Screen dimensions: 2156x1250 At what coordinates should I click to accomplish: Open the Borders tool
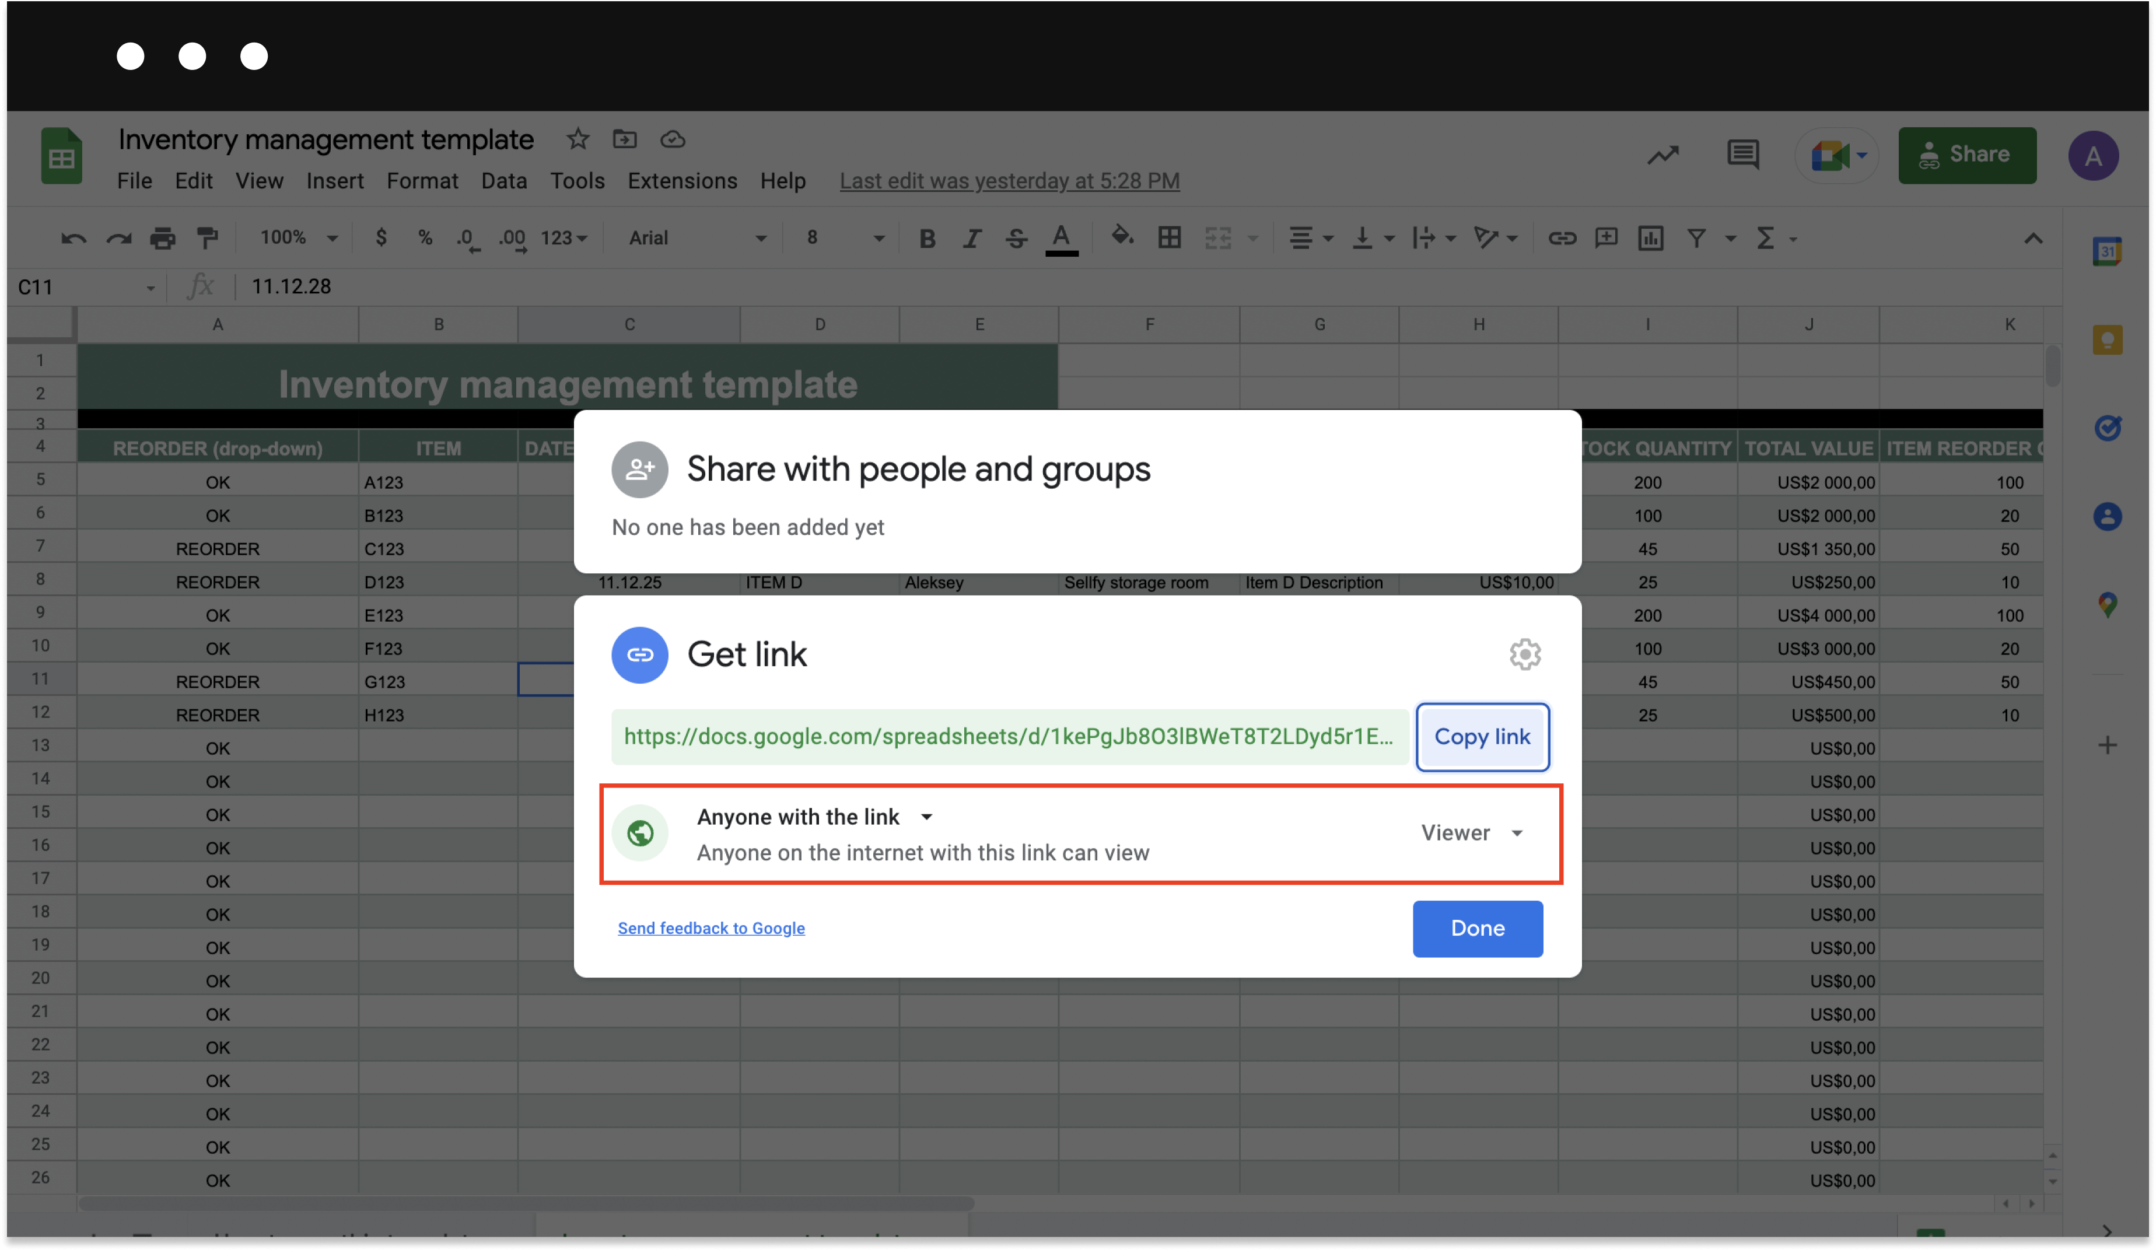pos(1170,238)
